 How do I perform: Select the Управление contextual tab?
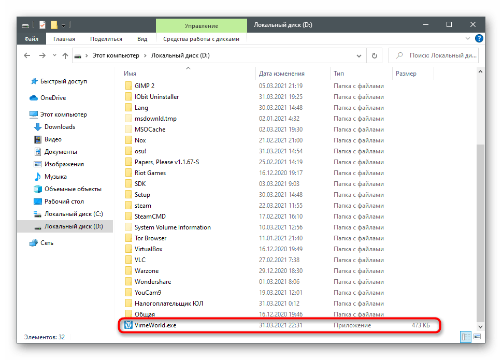pos(202,25)
